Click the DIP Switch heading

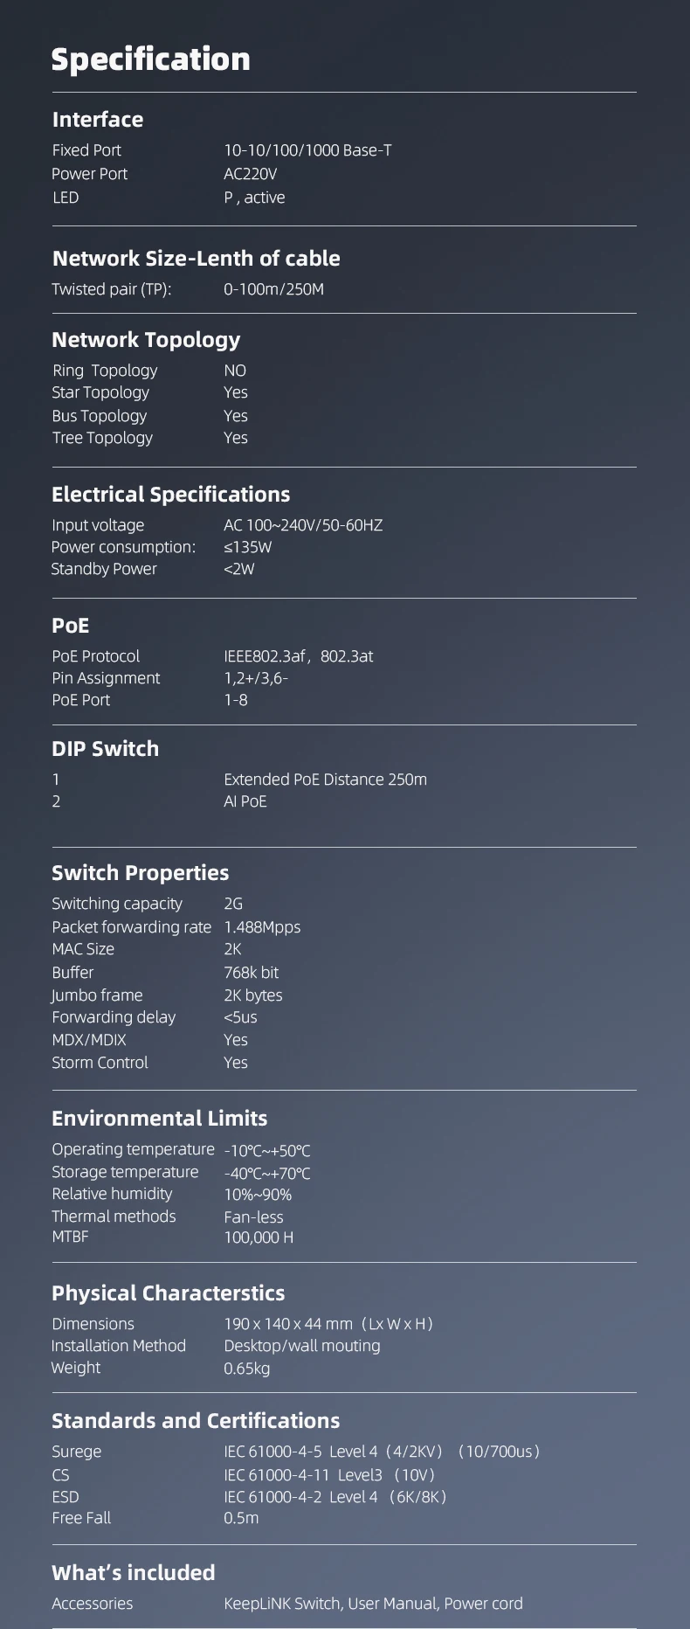tap(105, 749)
